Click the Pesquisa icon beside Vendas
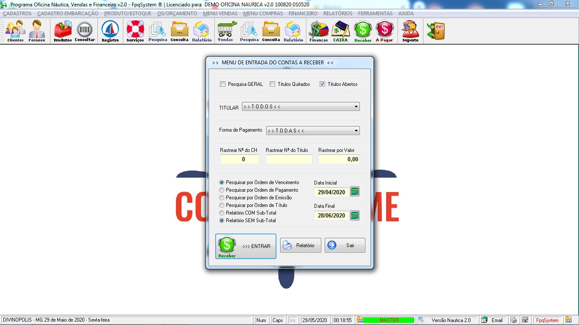 (249, 31)
